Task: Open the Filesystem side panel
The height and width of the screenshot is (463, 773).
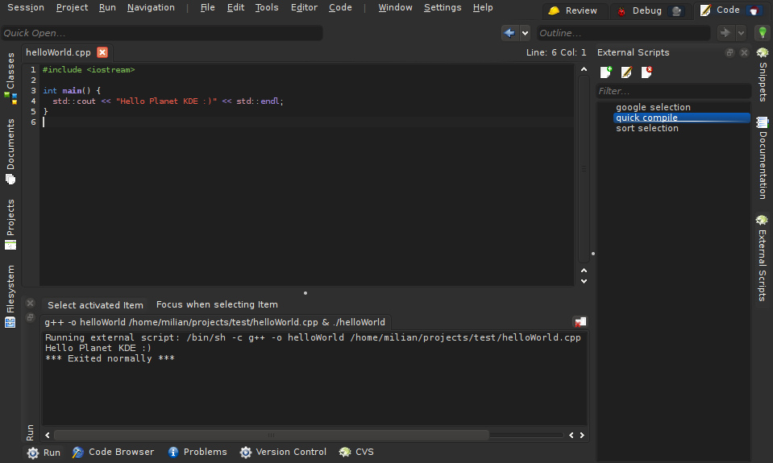Action: click(10, 296)
